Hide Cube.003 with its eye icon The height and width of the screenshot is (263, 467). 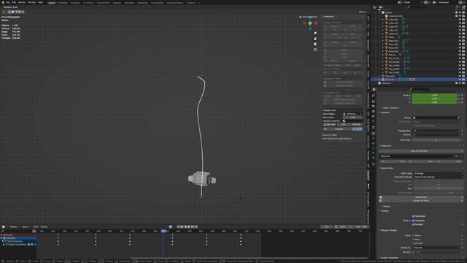(x=460, y=20)
